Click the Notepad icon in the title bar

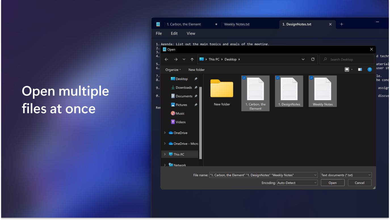(158, 24)
